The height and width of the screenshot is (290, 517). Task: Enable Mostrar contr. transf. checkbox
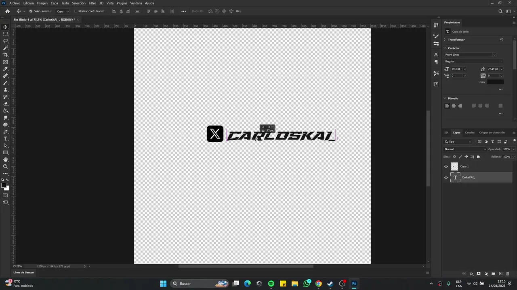pos(76,11)
